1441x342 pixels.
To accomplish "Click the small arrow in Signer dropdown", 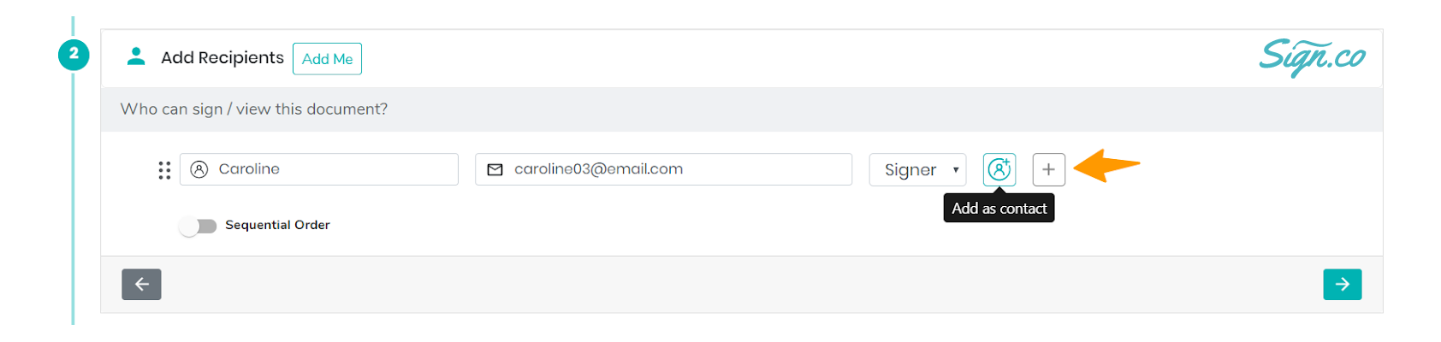I will 955,170.
